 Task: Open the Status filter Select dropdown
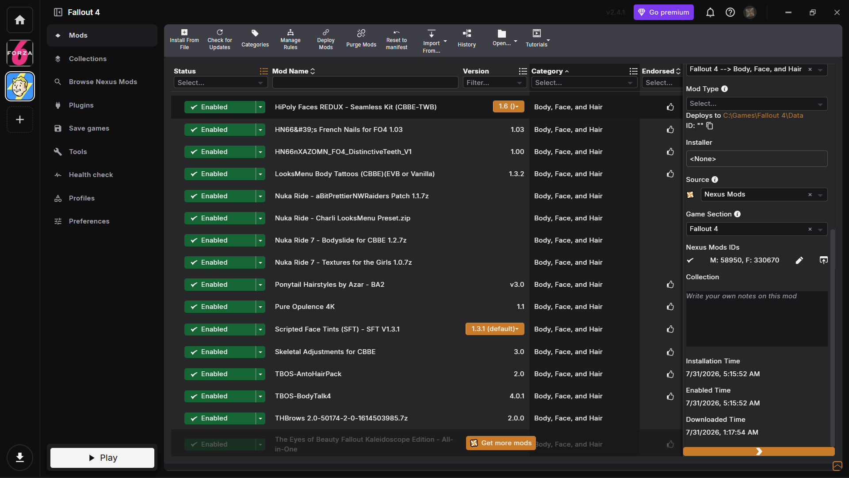tap(220, 83)
